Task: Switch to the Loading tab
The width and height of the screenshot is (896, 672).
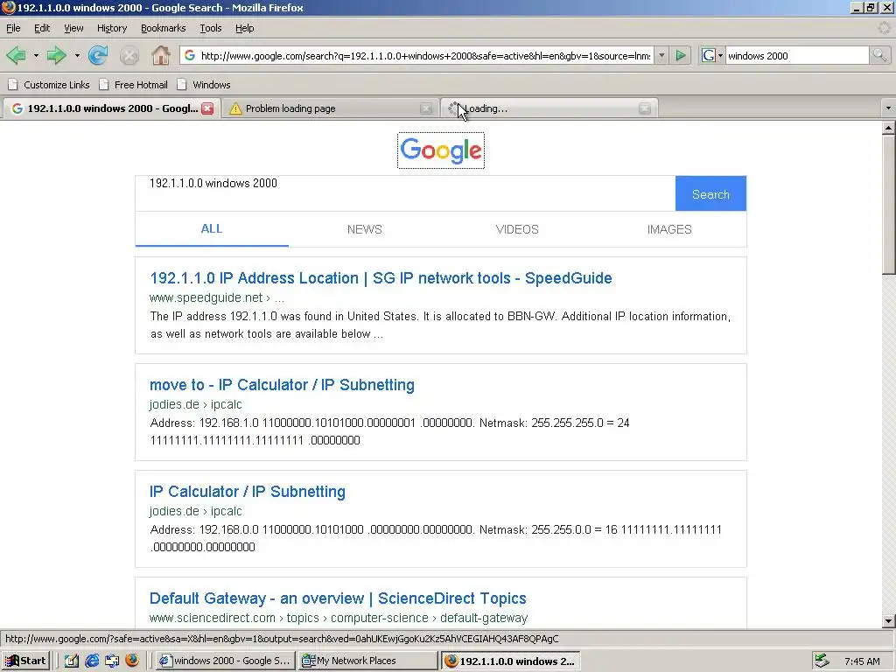Action: click(549, 108)
